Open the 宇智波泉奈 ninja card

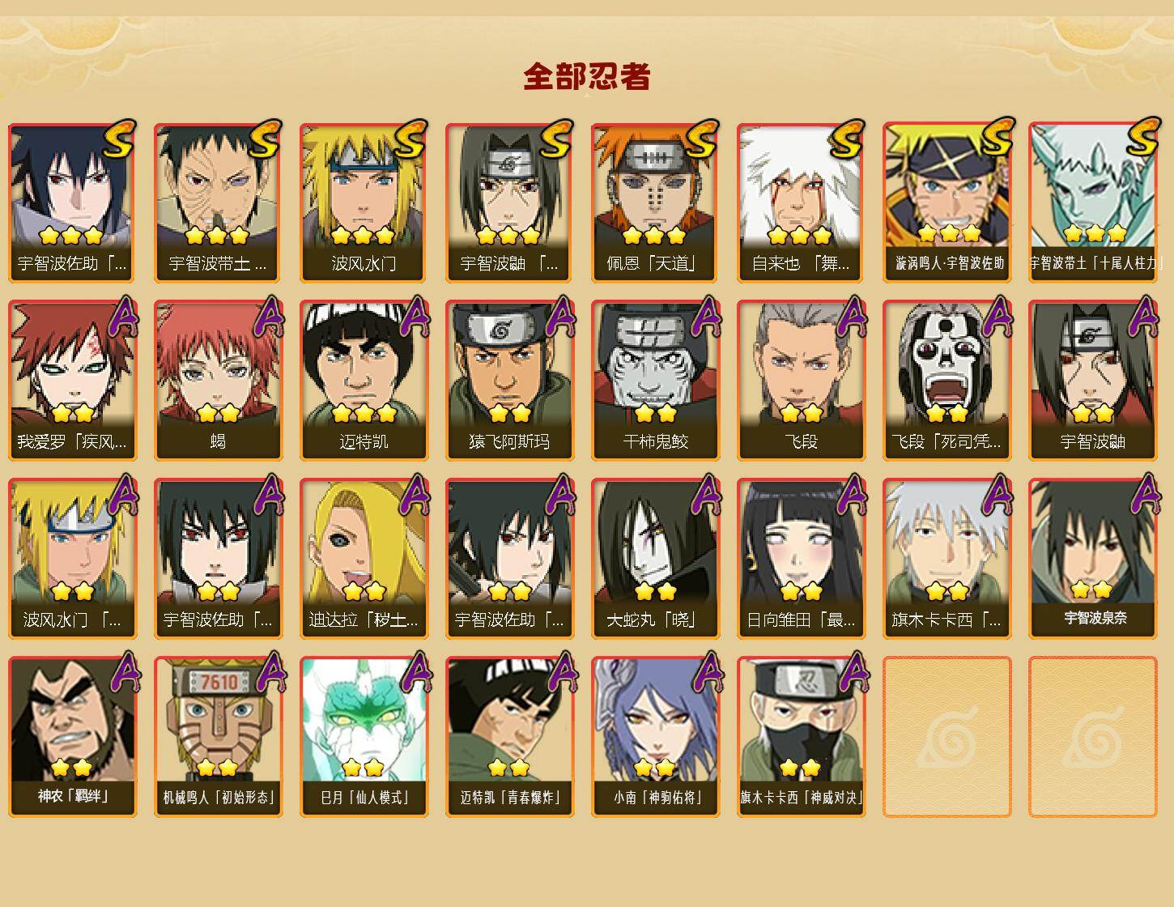click(1092, 559)
